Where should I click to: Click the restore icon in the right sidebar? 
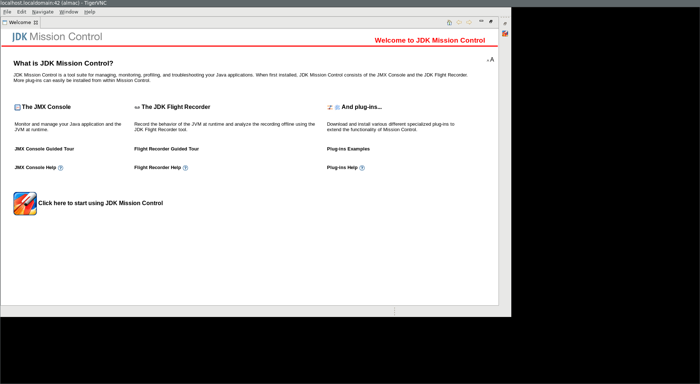(505, 24)
